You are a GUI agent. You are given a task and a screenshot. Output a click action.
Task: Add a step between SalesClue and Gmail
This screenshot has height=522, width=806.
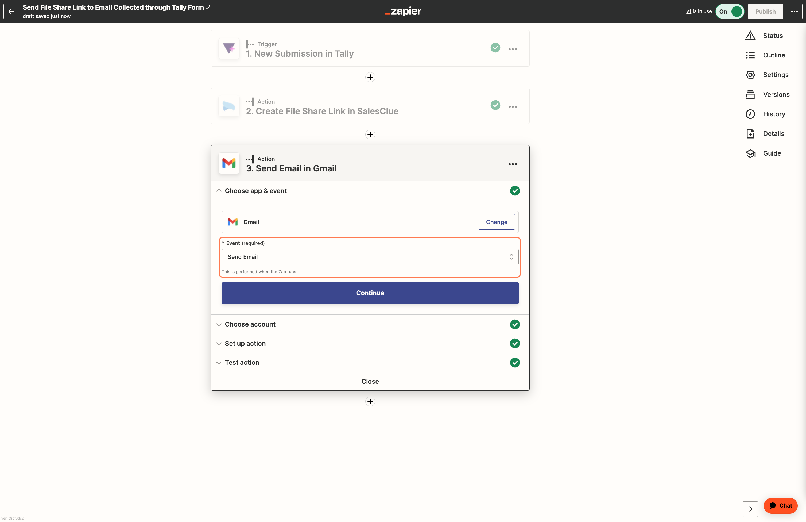(x=370, y=135)
